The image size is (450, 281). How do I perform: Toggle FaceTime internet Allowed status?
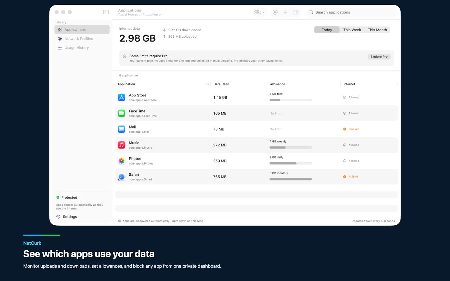click(x=351, y=113)
